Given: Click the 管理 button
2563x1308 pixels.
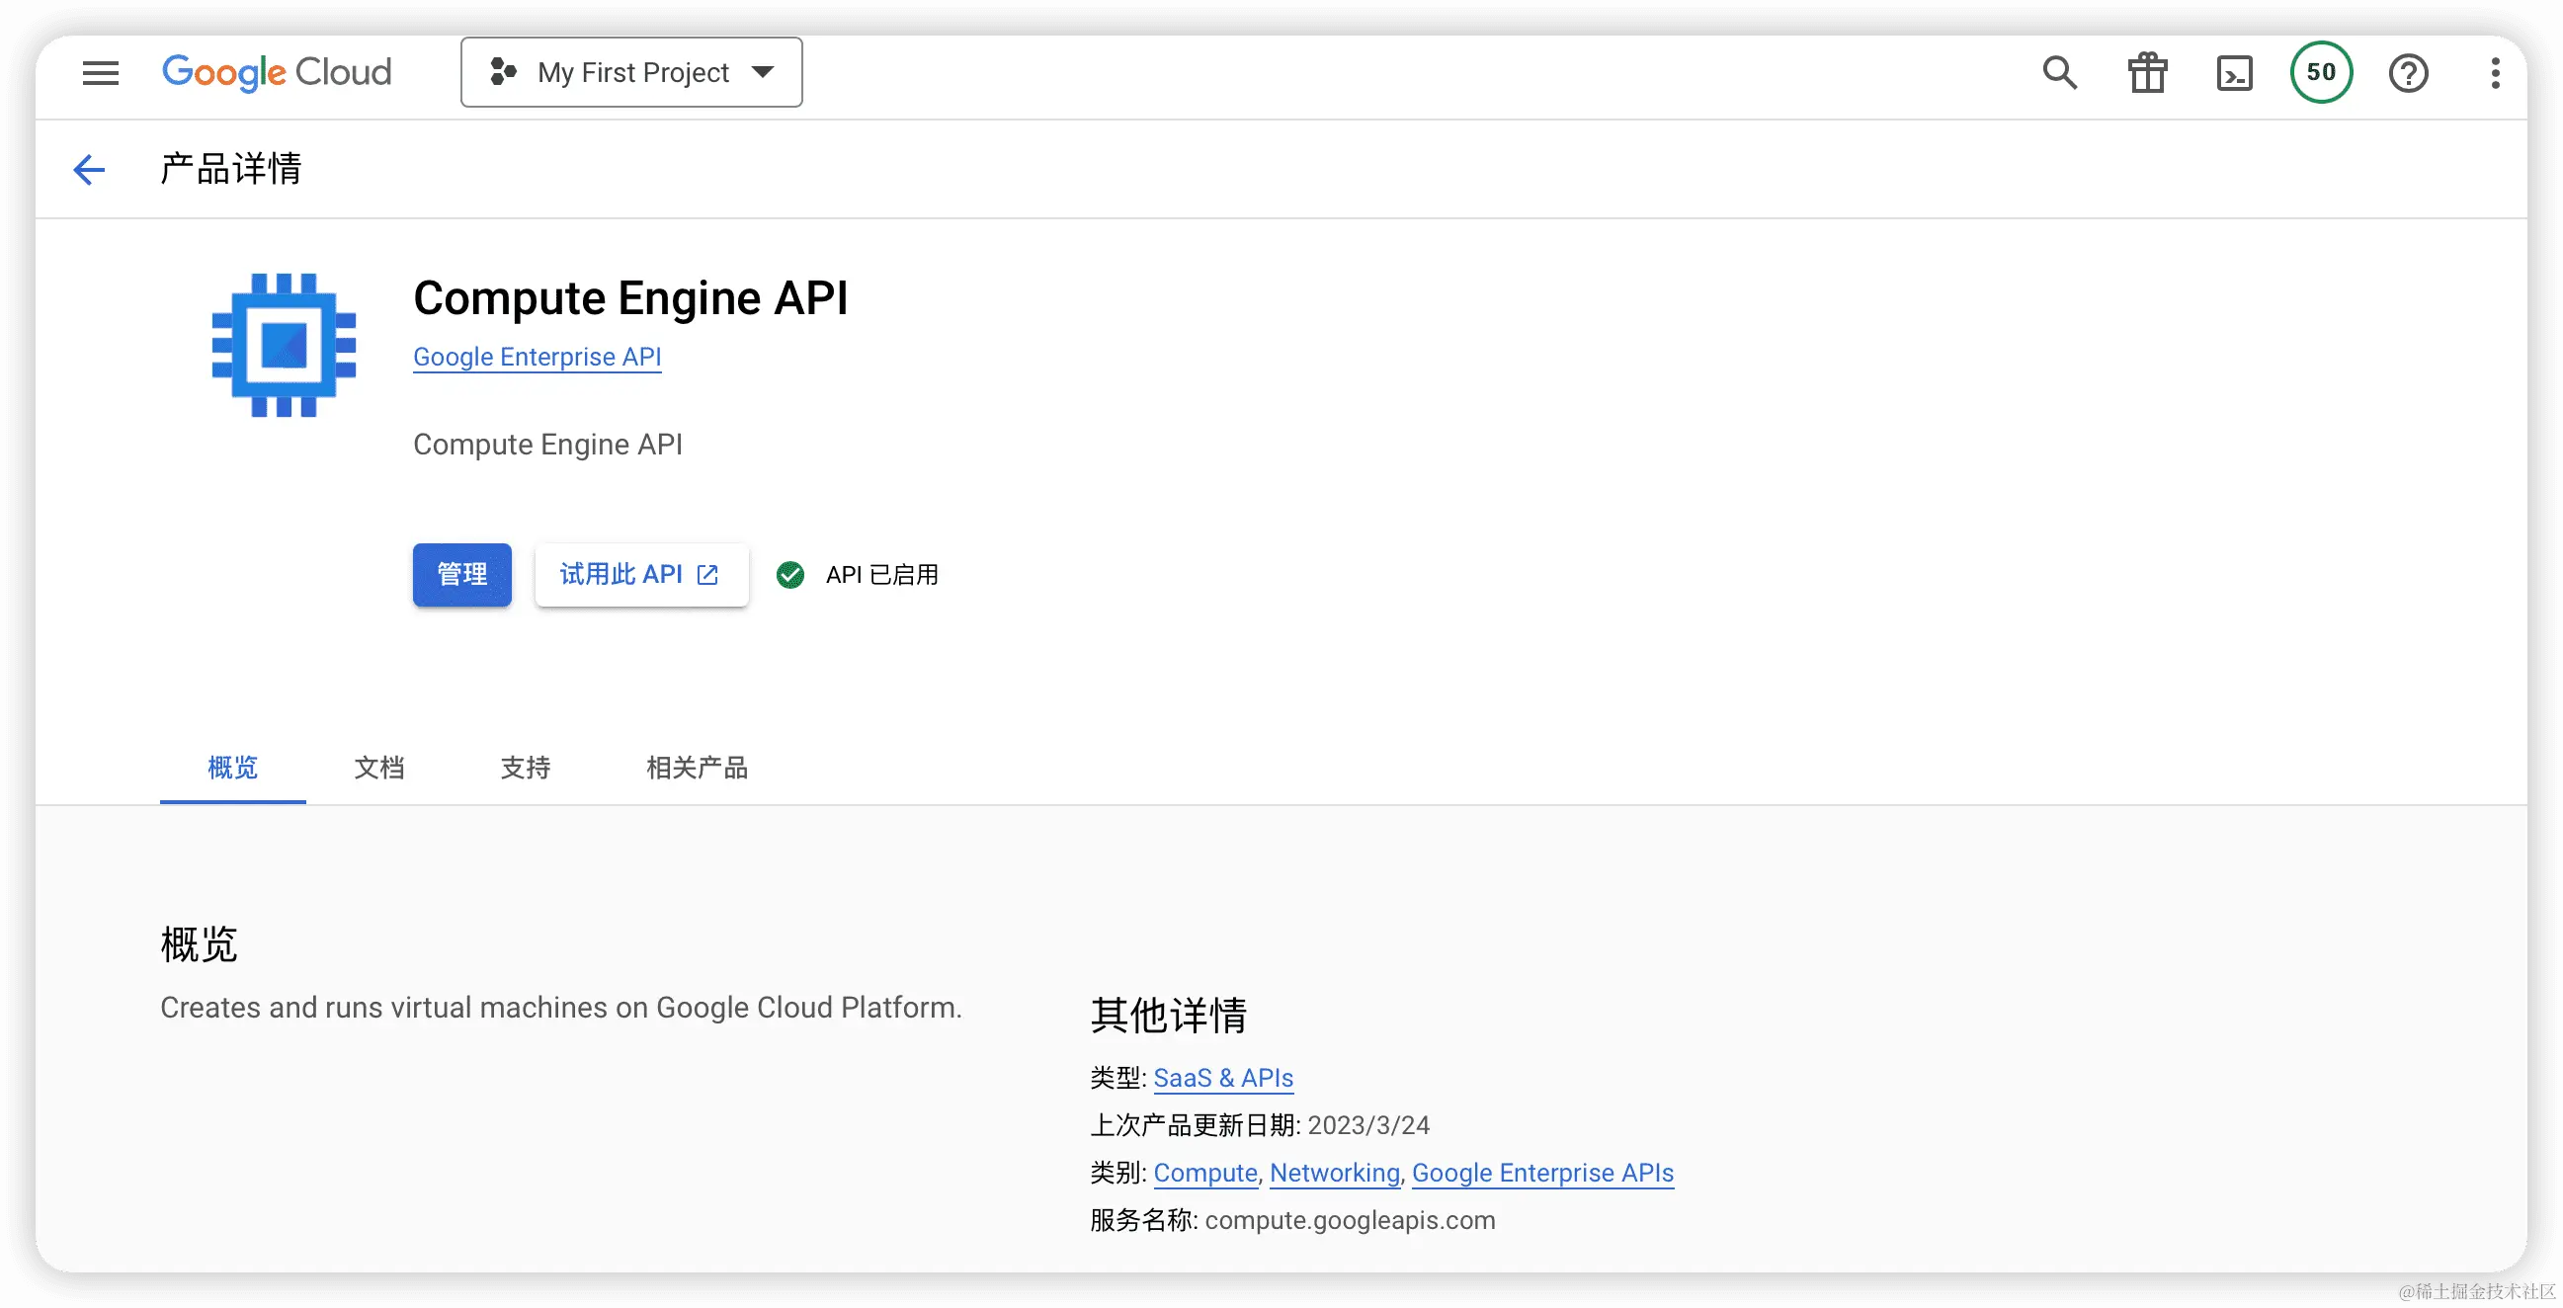Looking at the screenshot, I should click(x=461, y=575).
